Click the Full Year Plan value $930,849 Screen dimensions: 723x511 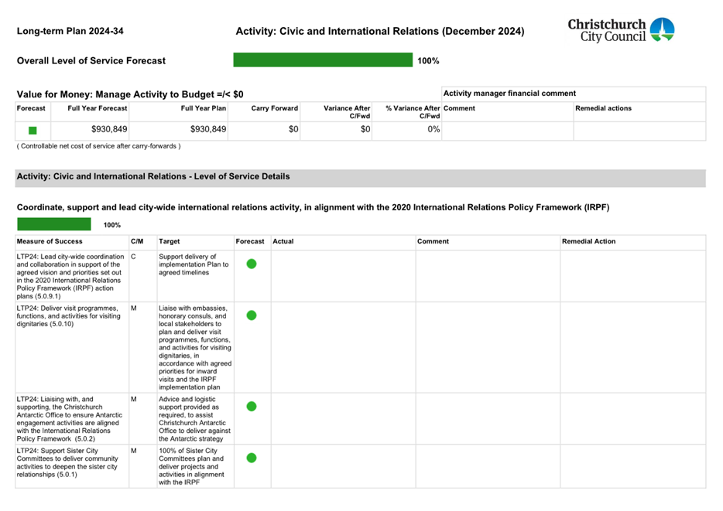coord(207,130)
